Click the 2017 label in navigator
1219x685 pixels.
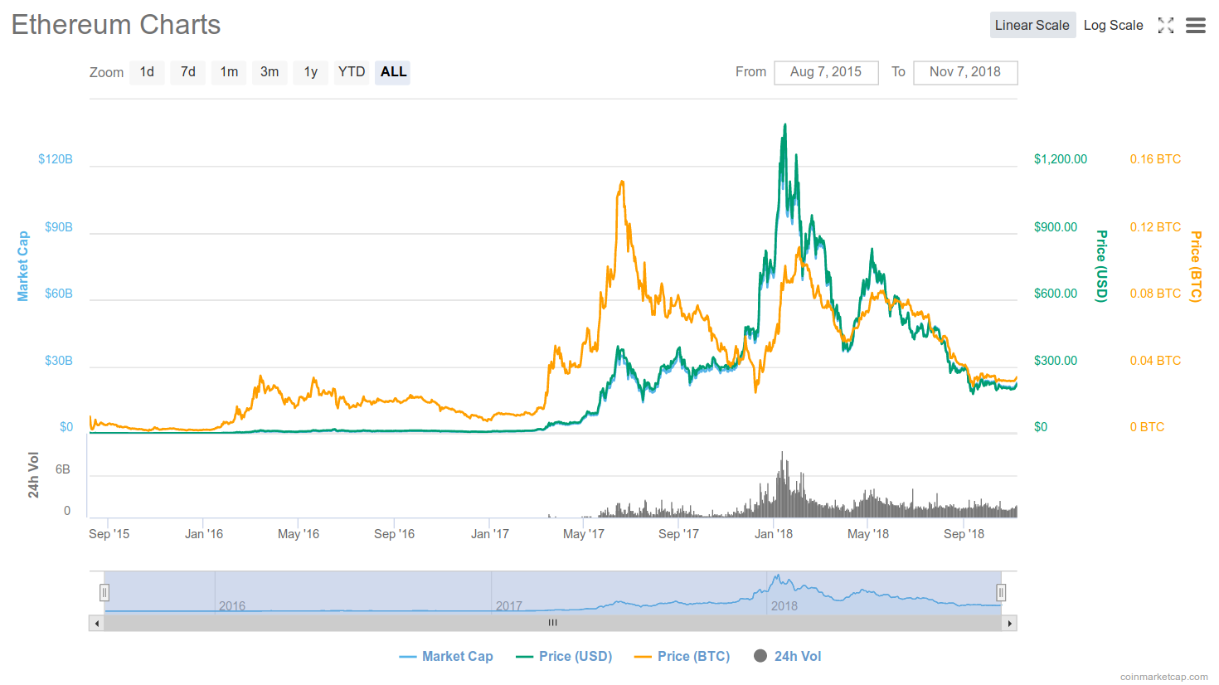(x=509, y=606)
